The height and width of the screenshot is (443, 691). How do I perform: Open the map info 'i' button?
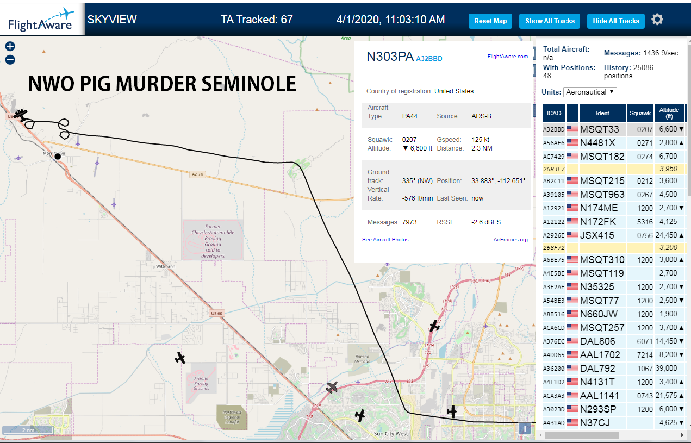coord(525,428)
